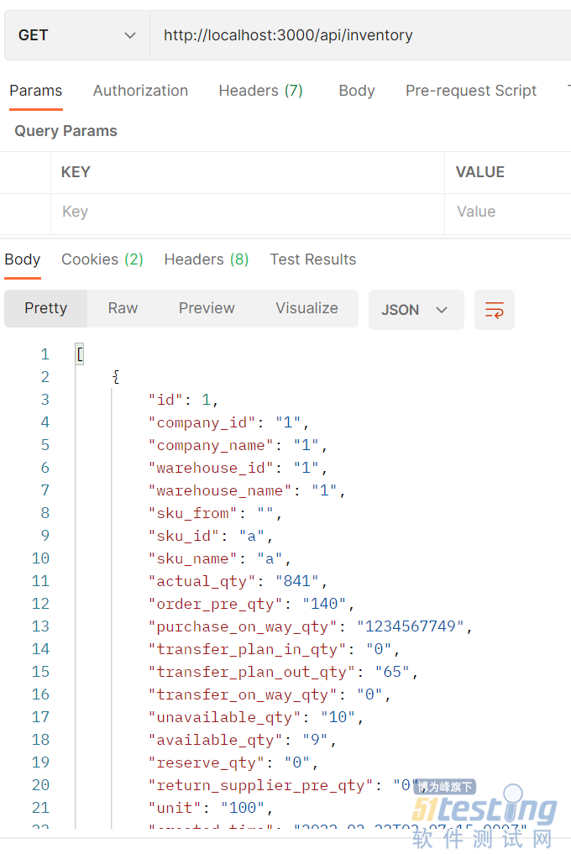The width and height of the screenshot is (571, 854).
Task: Select the response Body tab
Action: 23,259
